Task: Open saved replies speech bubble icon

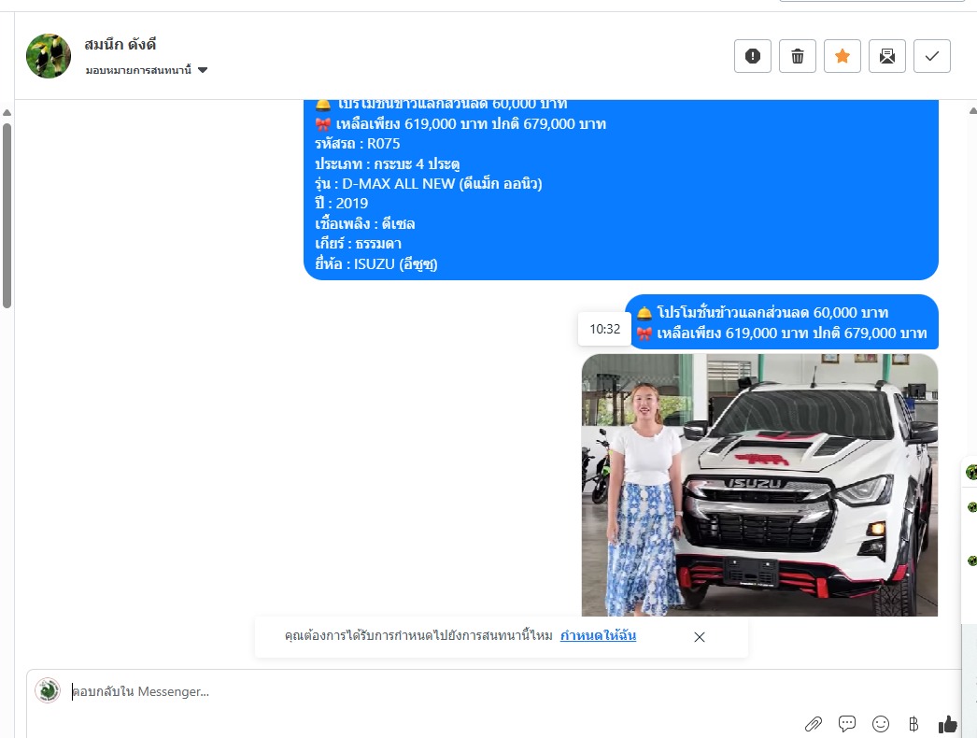Action: (847, 724)
